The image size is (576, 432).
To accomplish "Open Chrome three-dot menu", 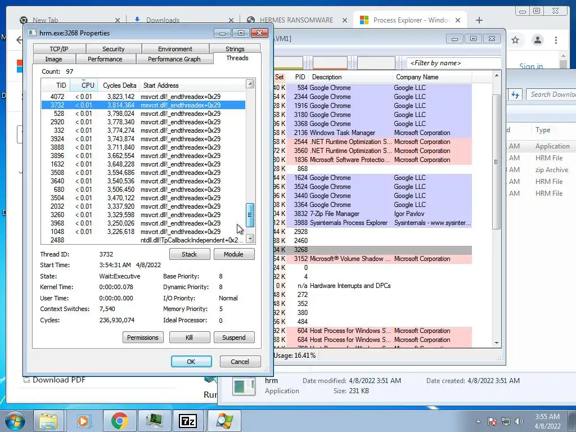I will pyautogui.click(x=556, y=40).
